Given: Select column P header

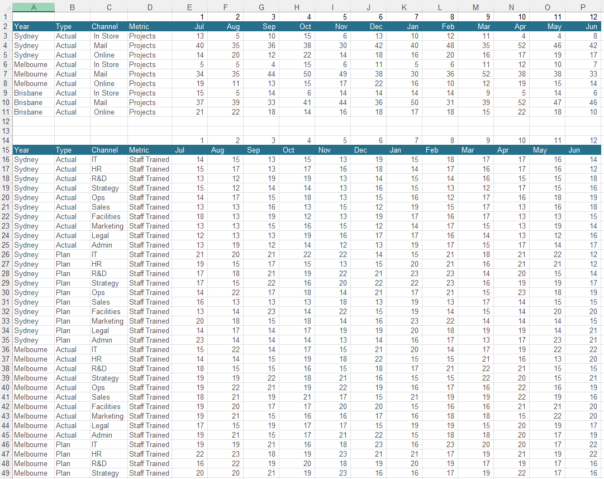Looking at the screenshot, I should click(x=583, y=7).
